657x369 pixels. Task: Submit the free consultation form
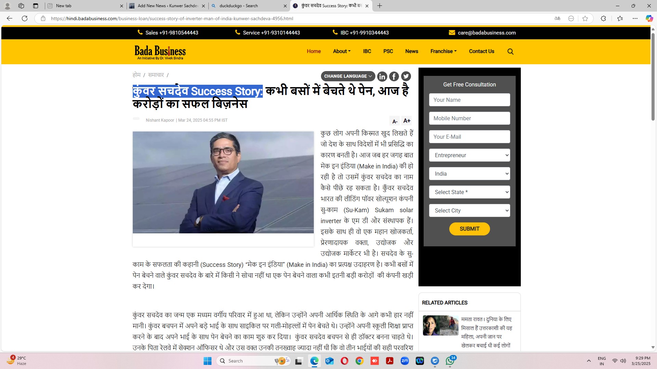pyautogui.click(x=469, y=229)
